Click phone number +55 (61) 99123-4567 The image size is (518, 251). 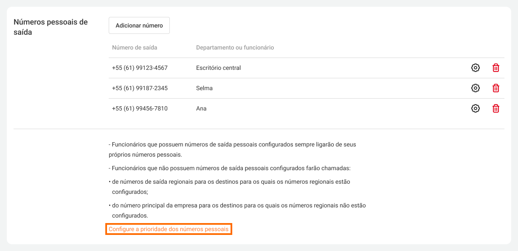pos(140,68)
